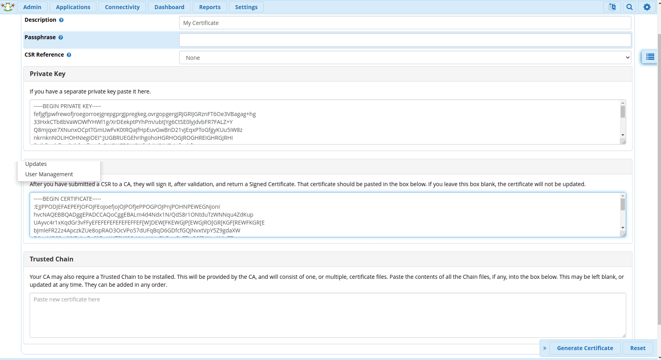Click the Passphrase label text

click(40, 37)
